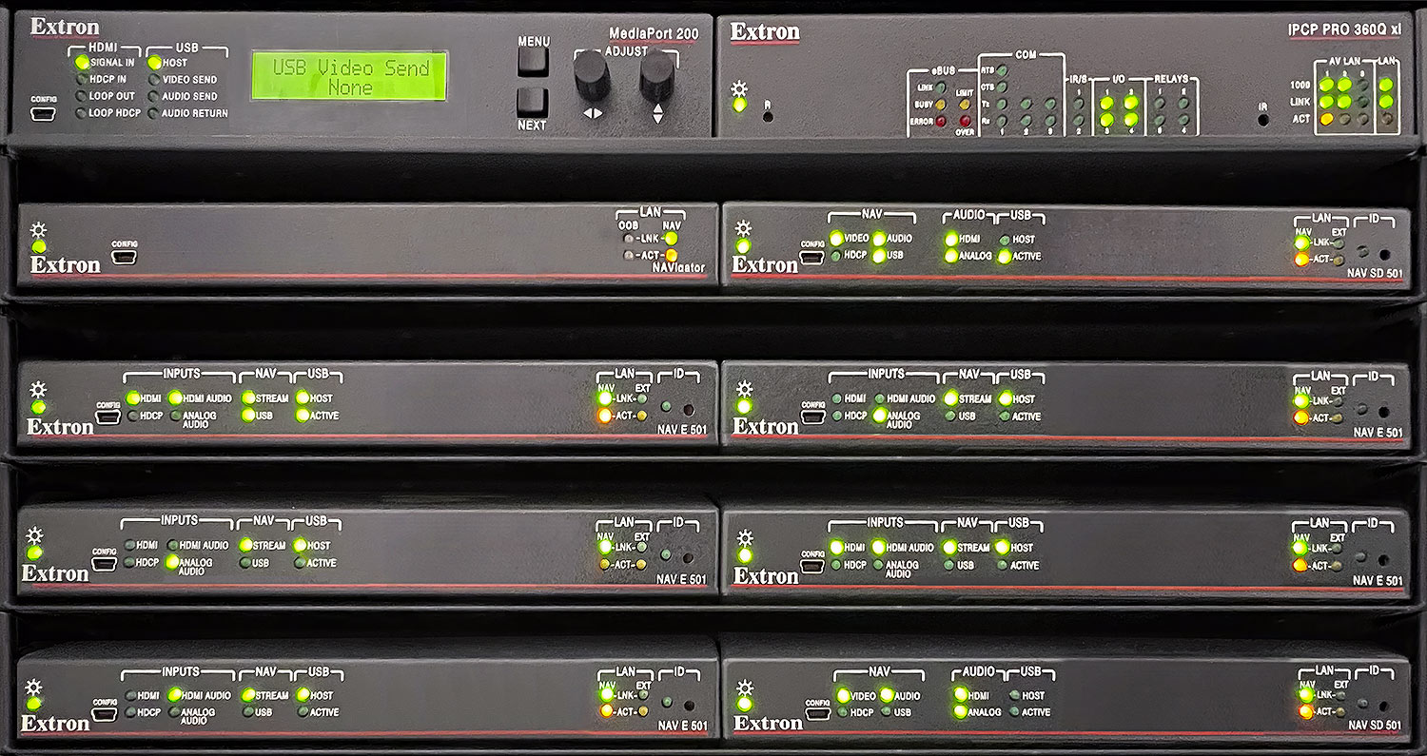Click the OOB LNK LED on the NAVigator

click(627, 239)
